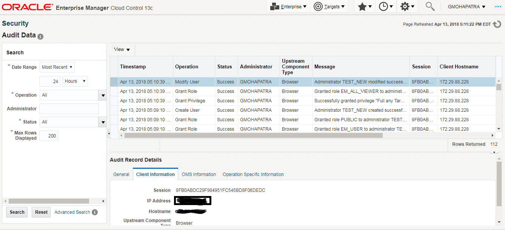Click the Reset button
The width and height of the screenshot is (505, 230).
point(41,212)
